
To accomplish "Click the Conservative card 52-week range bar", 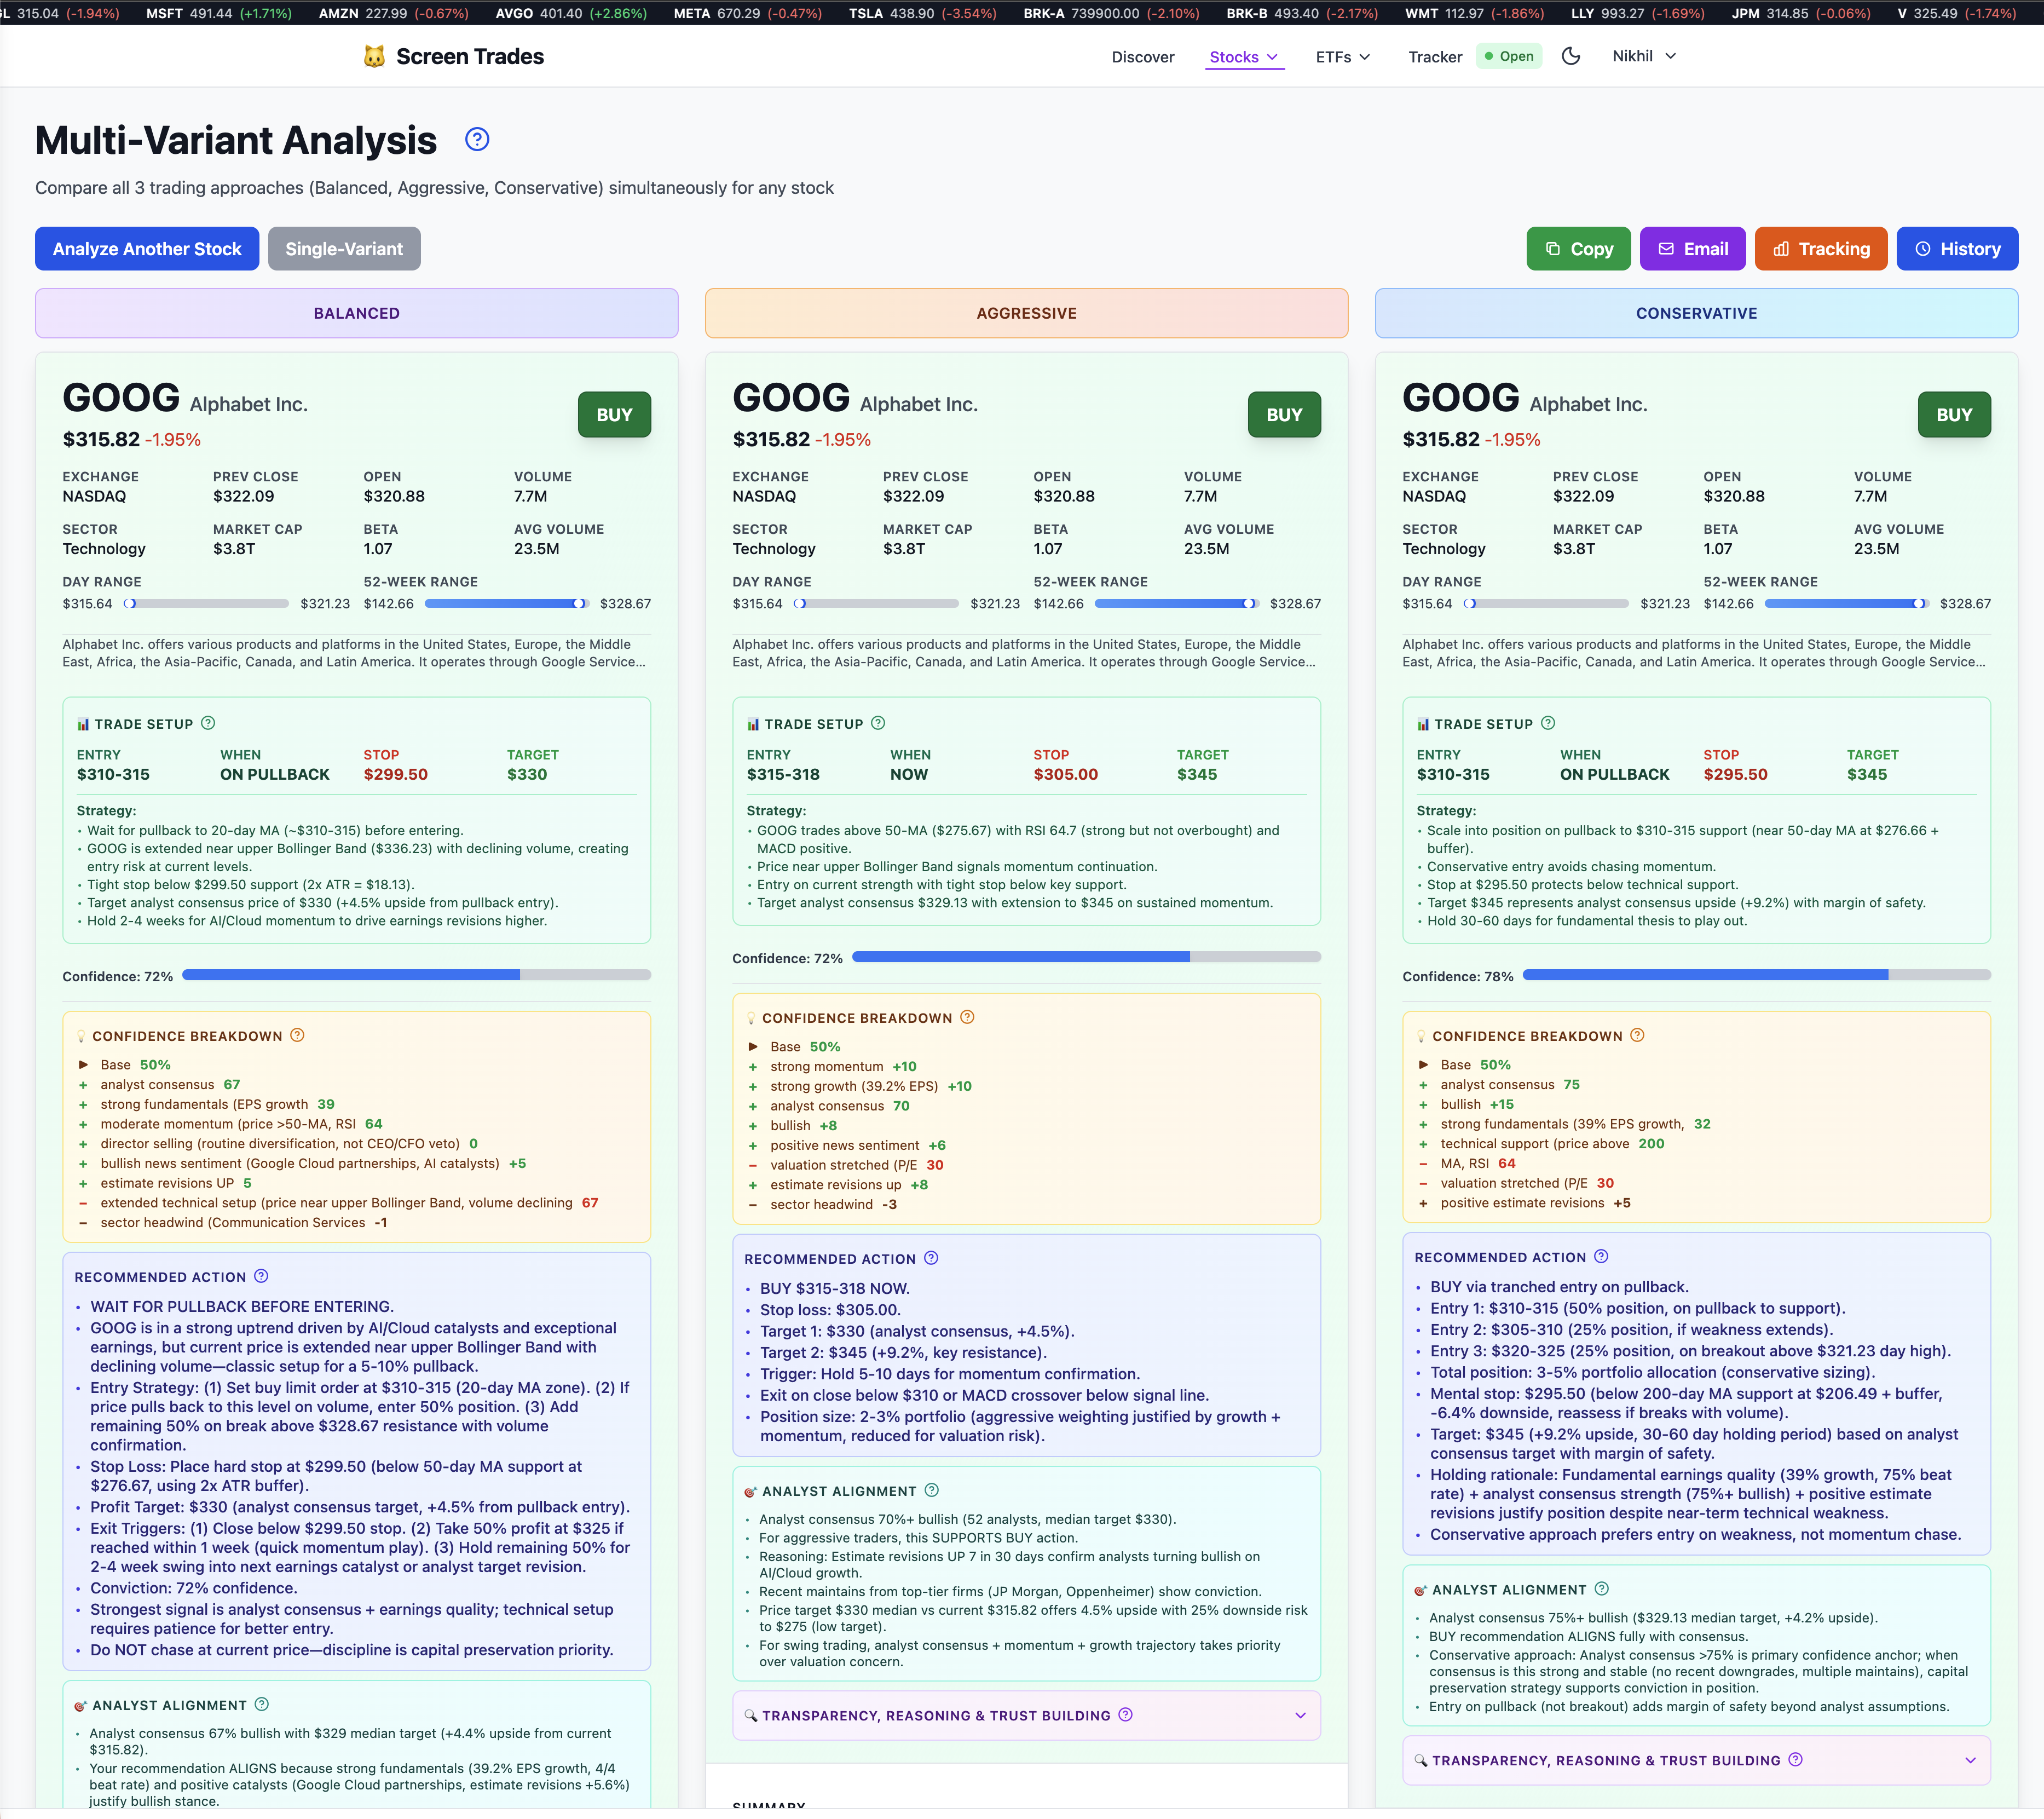I will [x=1847, y=603].
